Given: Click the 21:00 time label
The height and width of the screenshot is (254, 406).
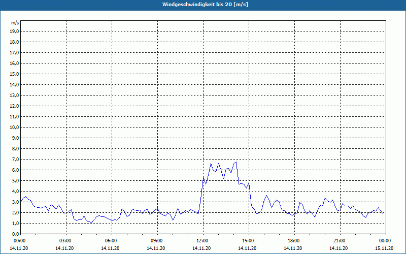Looking at the screenshot, I should pos(340,241).
